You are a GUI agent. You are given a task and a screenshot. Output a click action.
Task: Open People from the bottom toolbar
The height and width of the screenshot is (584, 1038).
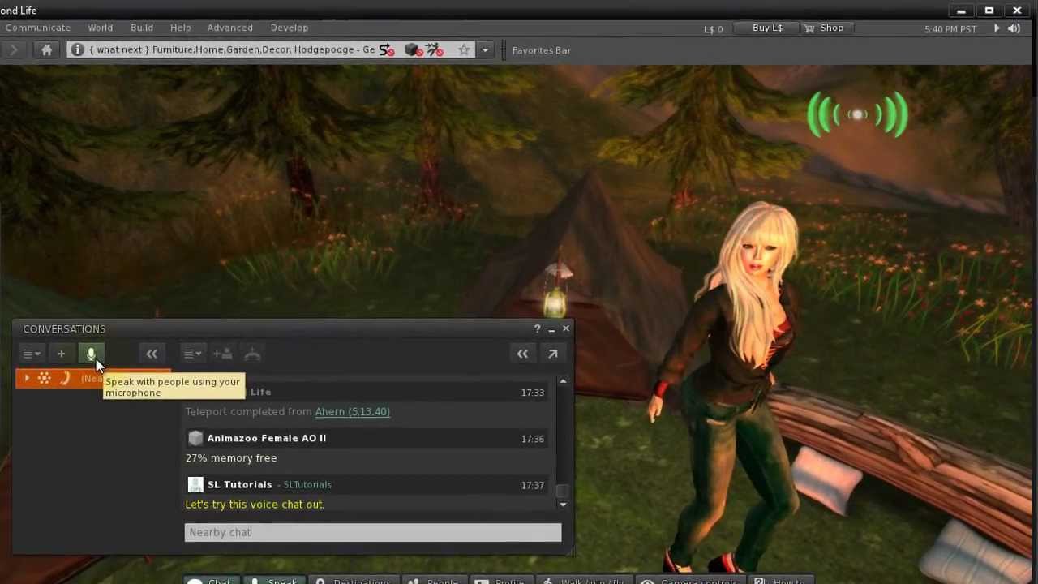(434, 581)
